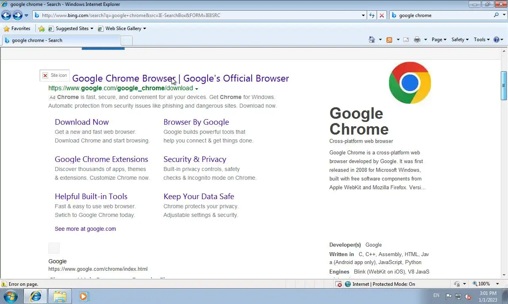Open Keep Your Data Safe link
Image resolution: width=508 pixels, height=304 pixels.
pos(199,196)
